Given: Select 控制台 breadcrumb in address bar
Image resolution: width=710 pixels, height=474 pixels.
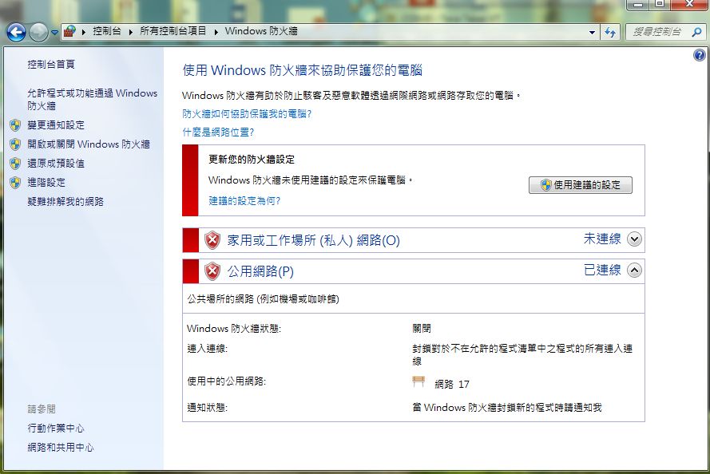Looking at the screenshot, I should tap(107, 31).
